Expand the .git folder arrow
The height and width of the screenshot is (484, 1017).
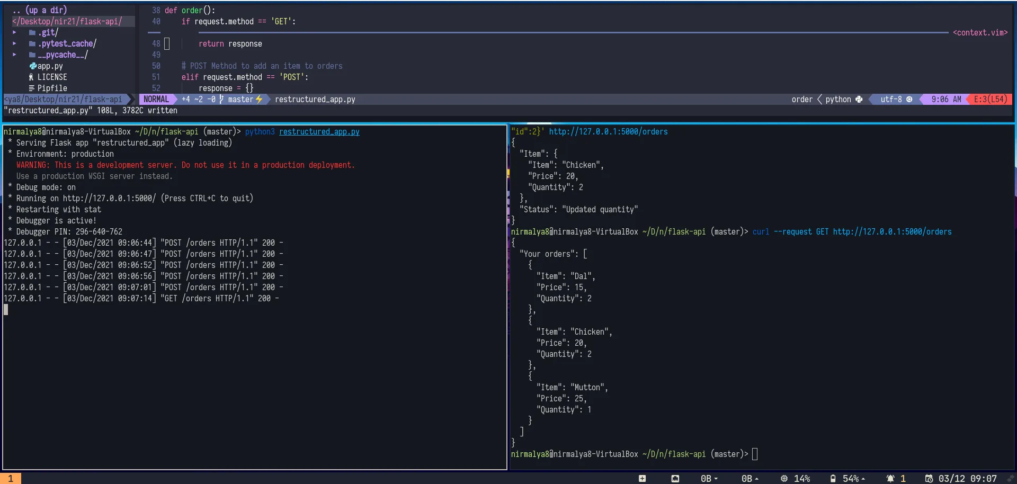pyautogui.click(x=14, y=32)
